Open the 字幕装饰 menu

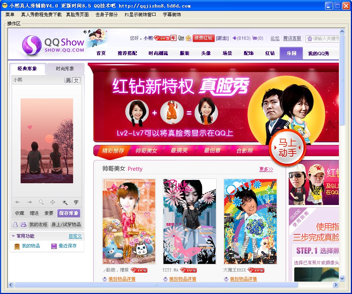[x=172, y=15]
